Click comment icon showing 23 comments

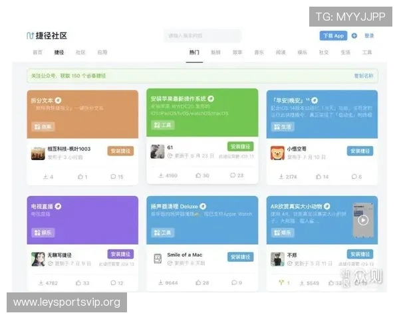click(233, 175)
